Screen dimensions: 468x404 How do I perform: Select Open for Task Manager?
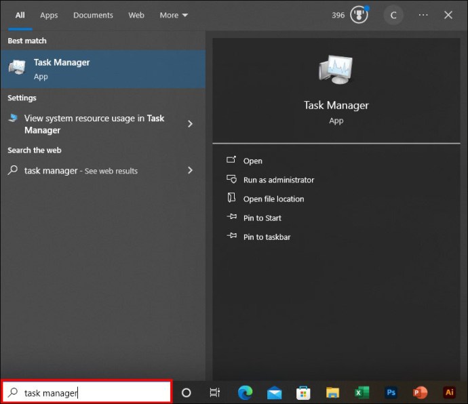click(x=252, y=161)
